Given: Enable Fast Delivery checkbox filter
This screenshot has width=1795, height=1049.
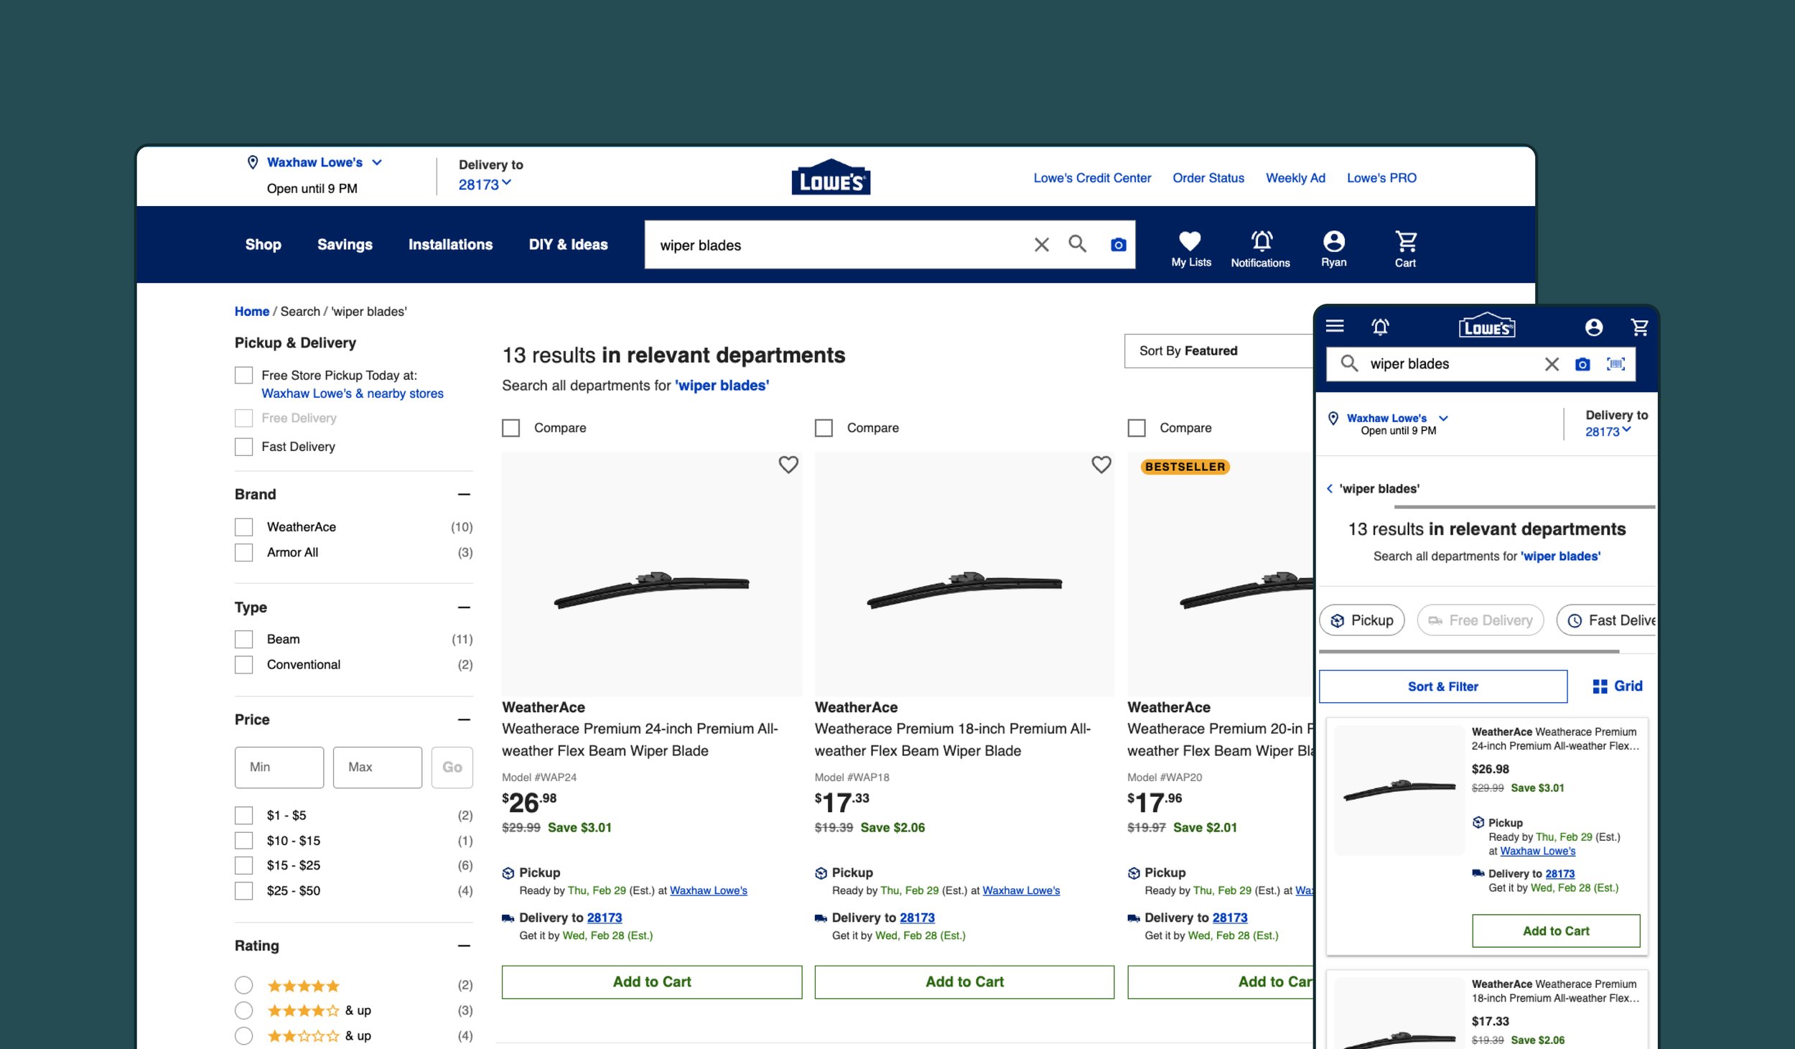Looking at the screenshot, I should point(244,447).
